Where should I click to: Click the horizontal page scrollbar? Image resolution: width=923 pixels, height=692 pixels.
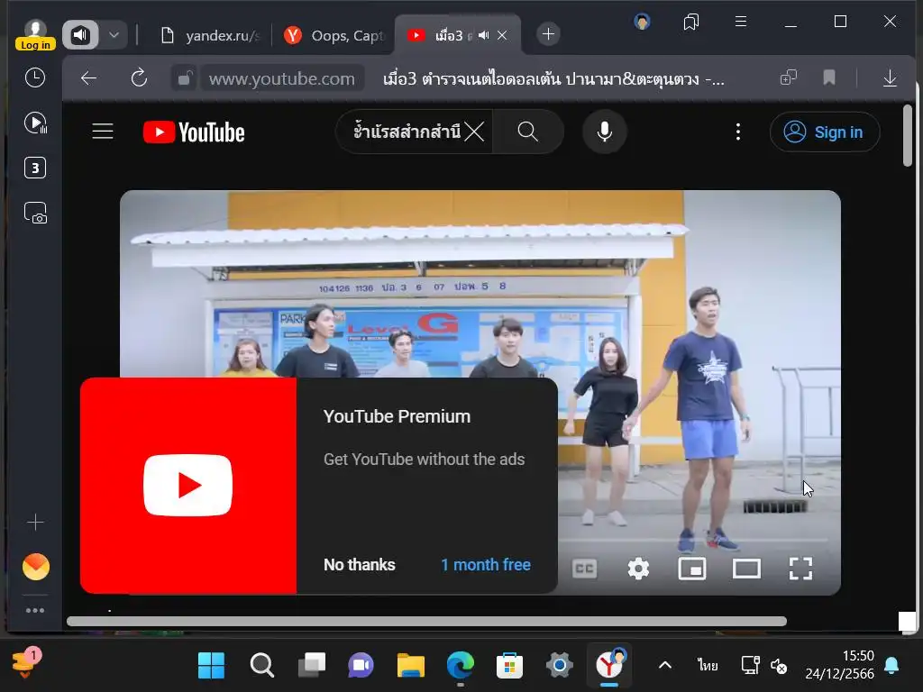click(426, 622)
